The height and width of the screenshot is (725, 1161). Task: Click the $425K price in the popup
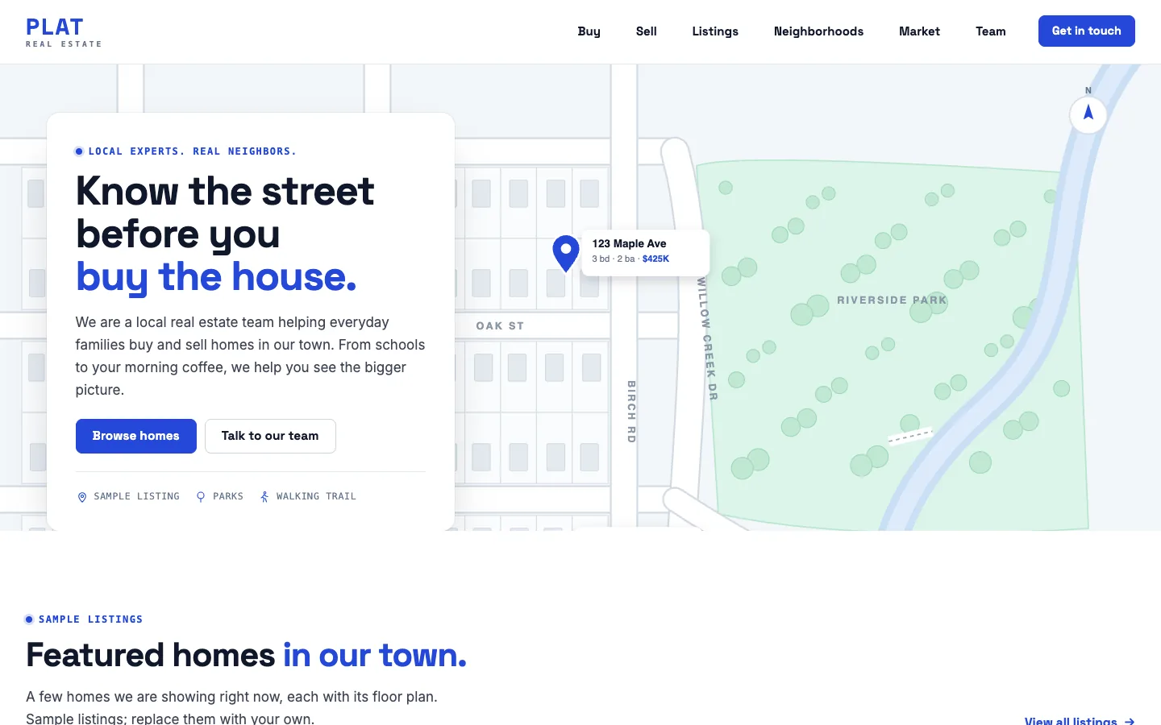click(655, 259)
